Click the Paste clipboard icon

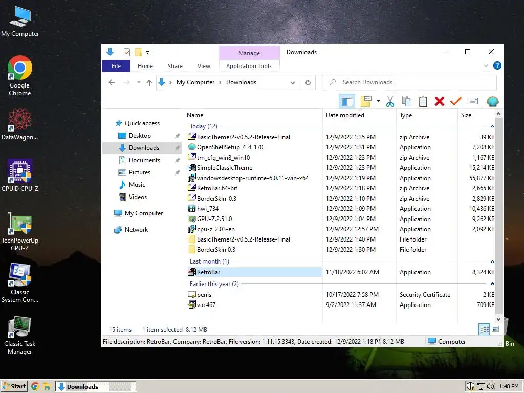point(423,101)
